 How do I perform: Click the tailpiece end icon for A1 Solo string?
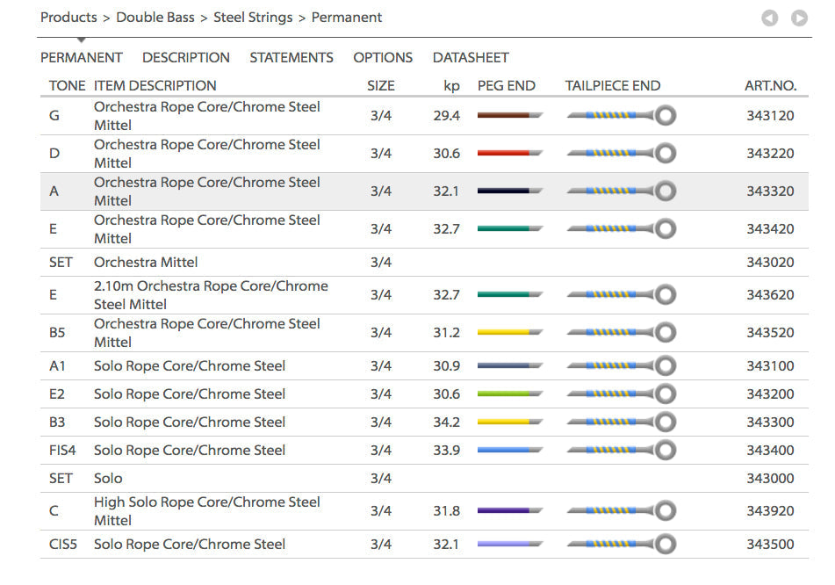(x=620, y=365)
